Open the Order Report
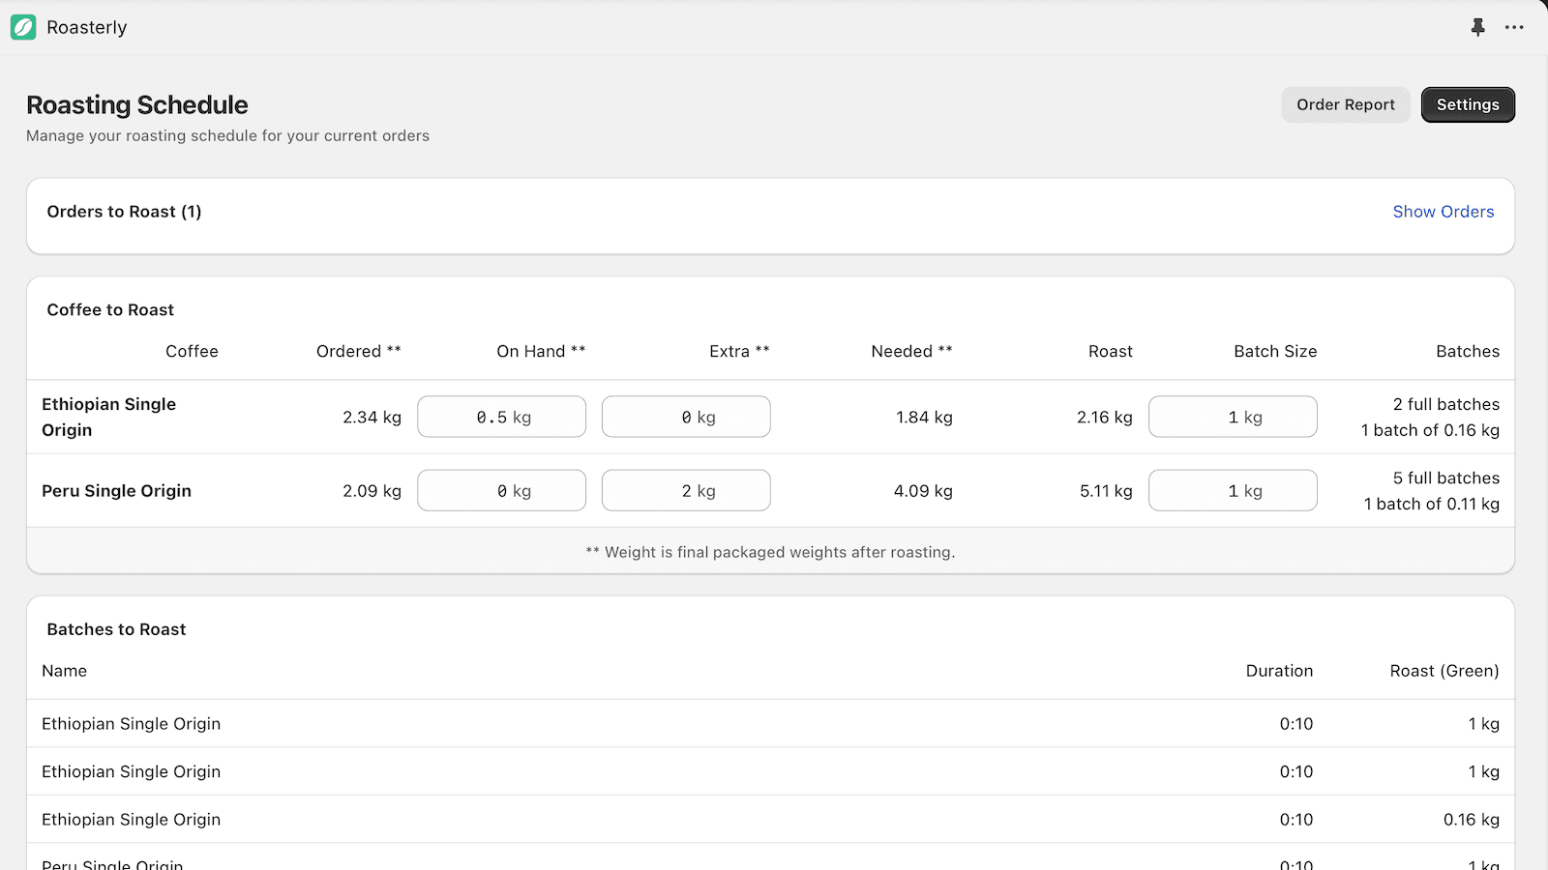Image resolution: width=1548 pixels, height=870 pixels. click(x=1345, y=104)
